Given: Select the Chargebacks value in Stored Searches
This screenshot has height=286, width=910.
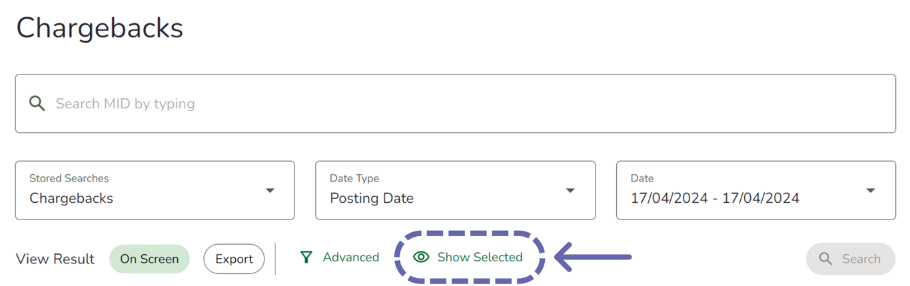Looking at the screenshot, I should (x=71, y=198).
